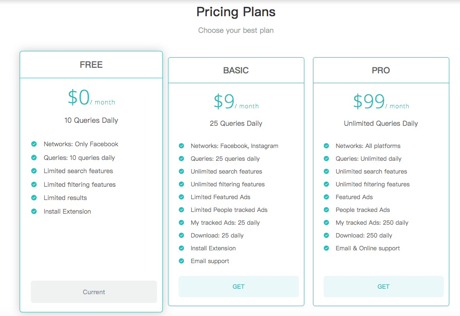
Task: Click checkmark beside Limited Featured Ads
Action: pyautogui.click(x=181, y=197)
